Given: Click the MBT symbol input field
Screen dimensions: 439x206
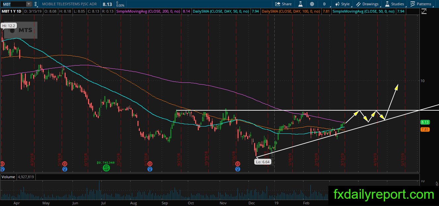Looking at the screenshot, I should coord(13,4).
